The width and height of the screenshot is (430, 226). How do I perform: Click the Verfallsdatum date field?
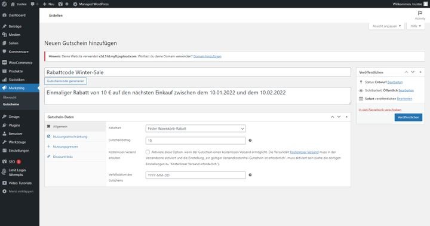click(x=195, y=175)
